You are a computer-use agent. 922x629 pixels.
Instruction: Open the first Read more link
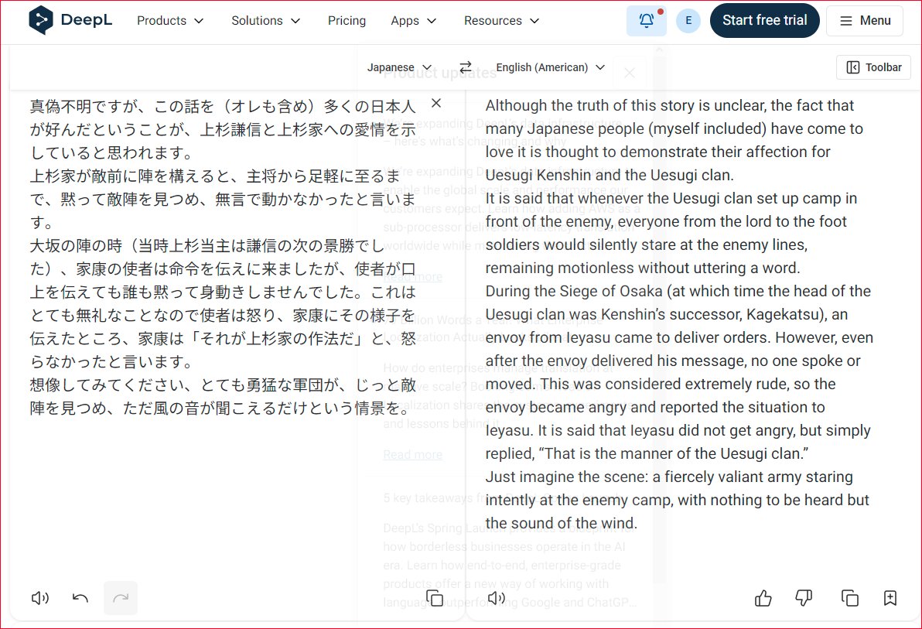coord(413,276)
